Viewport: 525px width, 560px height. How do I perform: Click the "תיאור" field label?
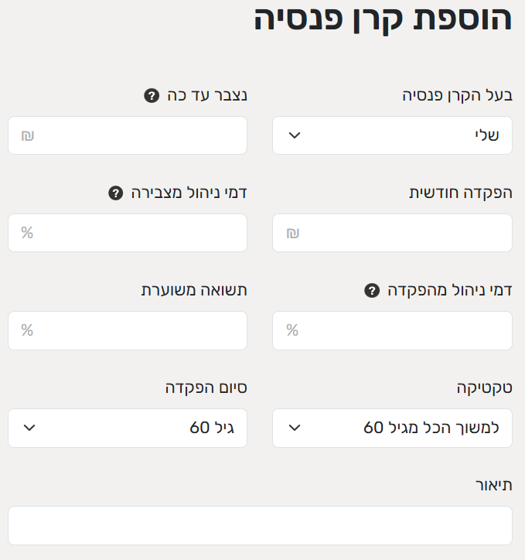click(x=494, y=485)
